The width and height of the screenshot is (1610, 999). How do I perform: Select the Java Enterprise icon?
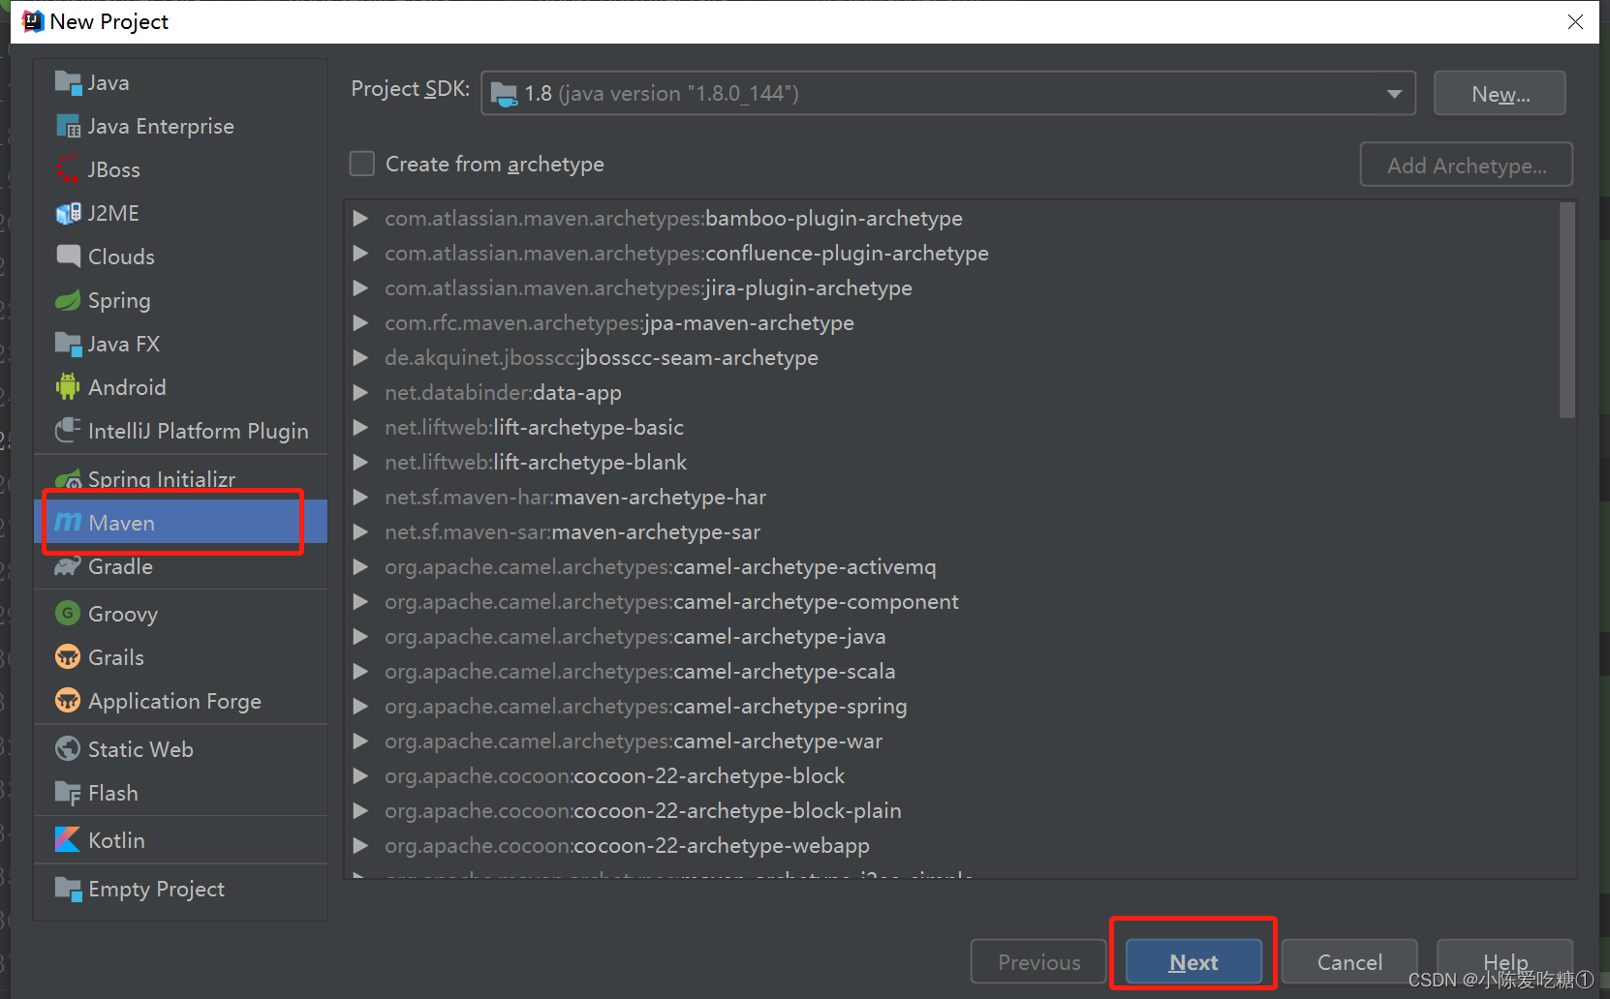pyautogui.click(x=68, y=126)
